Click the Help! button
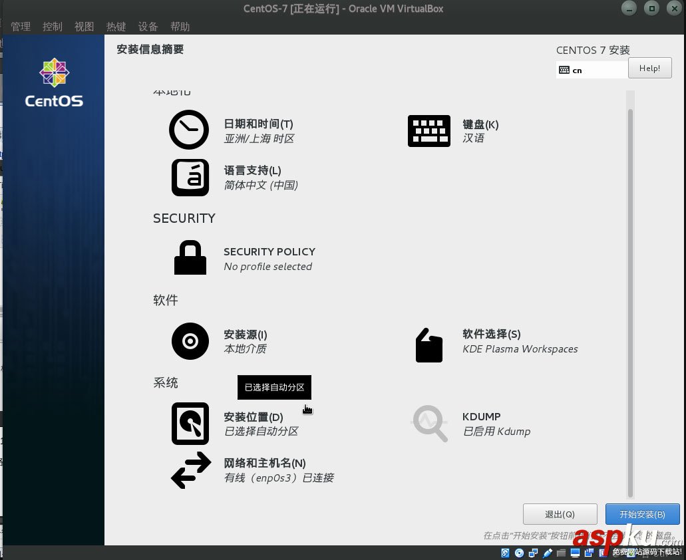Viewport: 686px width, 560px height. 649,68
